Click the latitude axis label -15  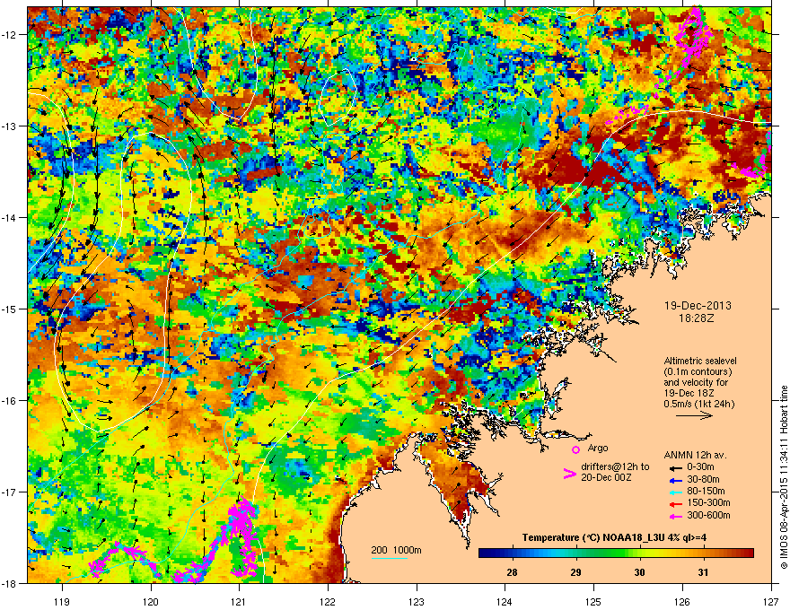10,309
